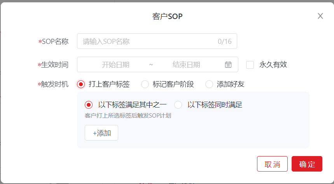Confirm with the red 确定 button

pyautogui.click(x=307, y=164)
